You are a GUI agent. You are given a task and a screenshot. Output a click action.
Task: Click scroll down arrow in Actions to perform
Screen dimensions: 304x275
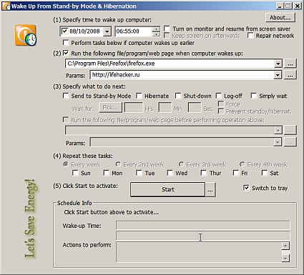pos(285,258)
